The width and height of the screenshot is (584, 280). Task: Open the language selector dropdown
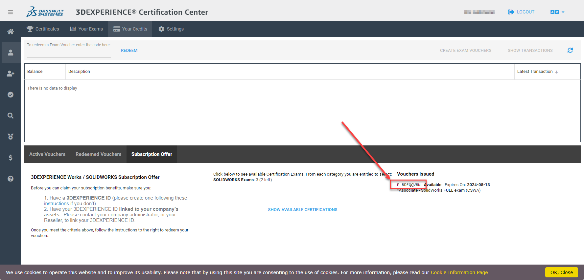(x=557, y=12)
